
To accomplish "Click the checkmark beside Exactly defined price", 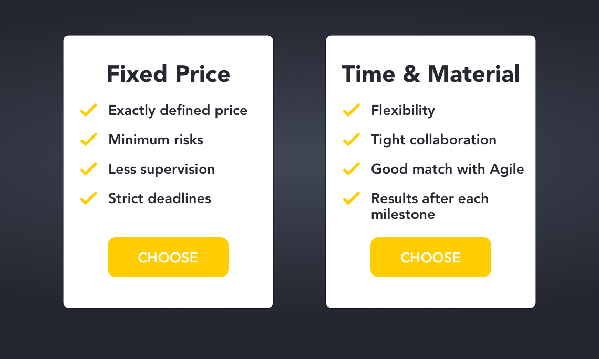I will click(89, 110).
